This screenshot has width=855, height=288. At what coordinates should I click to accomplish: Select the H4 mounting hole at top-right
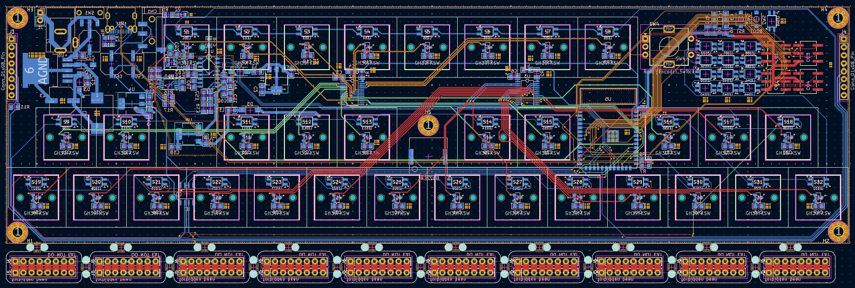click(837, 18)
